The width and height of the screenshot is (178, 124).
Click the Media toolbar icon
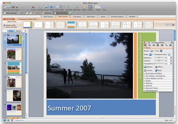point(61,7)
